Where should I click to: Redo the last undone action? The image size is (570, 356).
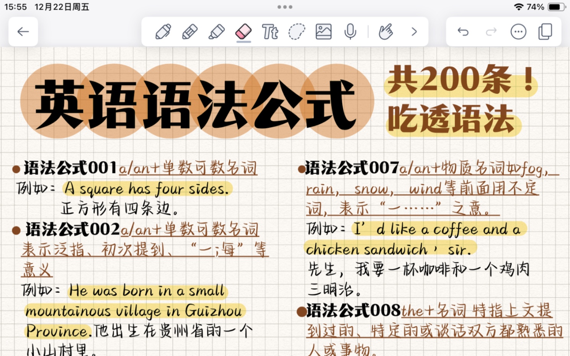point(491,32)
